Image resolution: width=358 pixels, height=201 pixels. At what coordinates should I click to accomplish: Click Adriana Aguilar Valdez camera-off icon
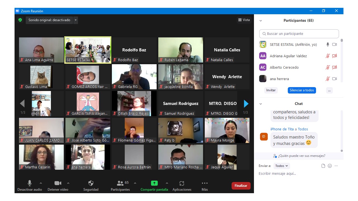tap(335, 56)
